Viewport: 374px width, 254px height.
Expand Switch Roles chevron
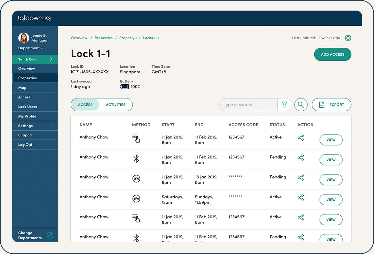(51, 59)
